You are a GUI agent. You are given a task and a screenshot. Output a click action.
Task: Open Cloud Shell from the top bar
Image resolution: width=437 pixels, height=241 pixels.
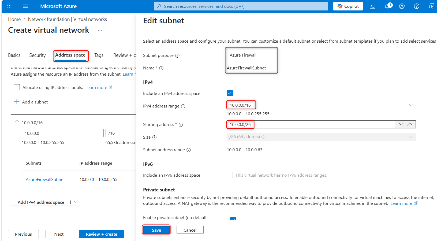(x=372, y=6)
